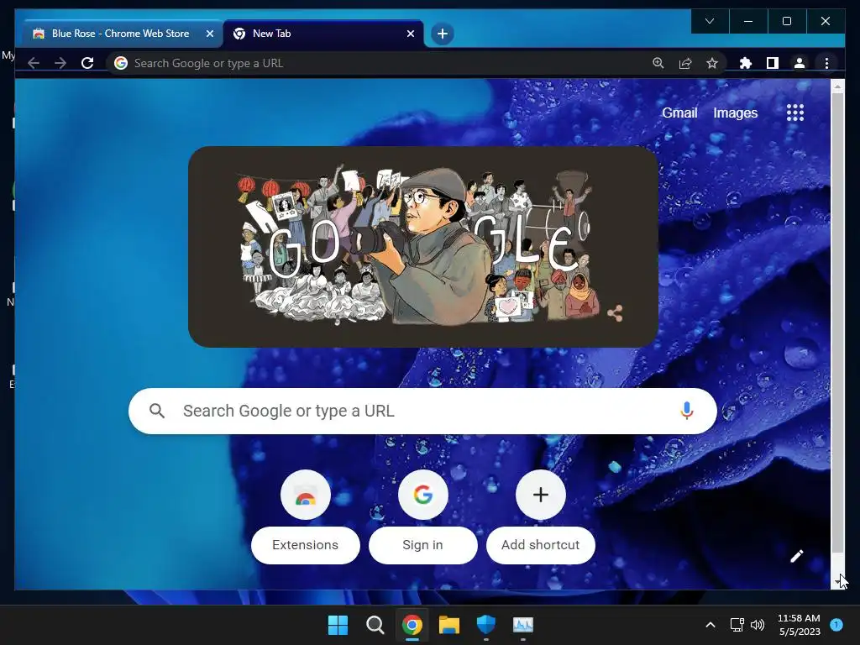Open the notification badge in tray

(836, 625)
